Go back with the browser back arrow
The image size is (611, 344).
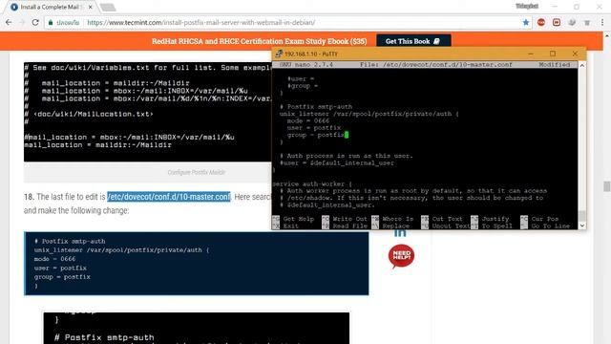click(x=9, y=23)
